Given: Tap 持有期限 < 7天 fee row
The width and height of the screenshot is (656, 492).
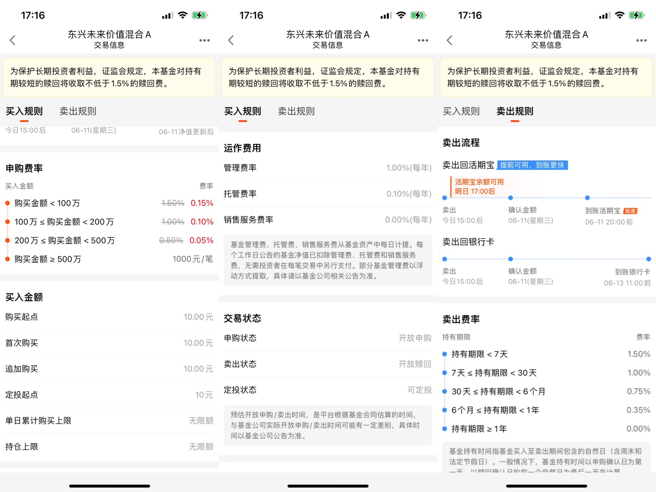Looking at the screenshot, I should (546, 354).
